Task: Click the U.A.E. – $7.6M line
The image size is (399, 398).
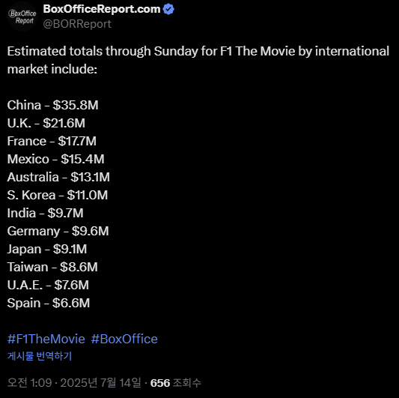Action: pos(48,285)
